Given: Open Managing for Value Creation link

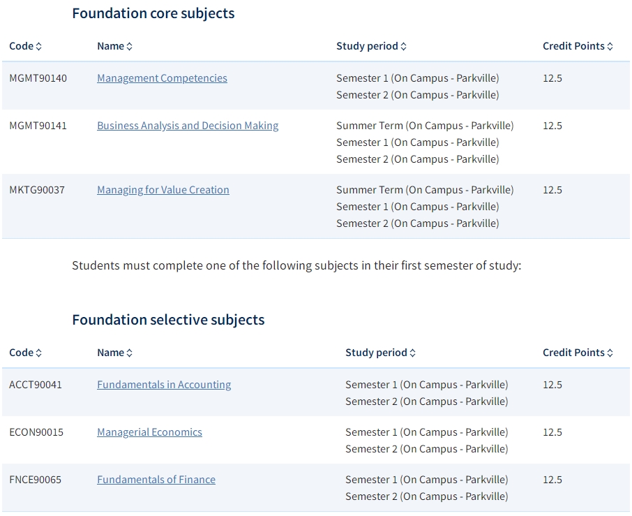Looking at the screenshot, I should click(x=163, y=190).
